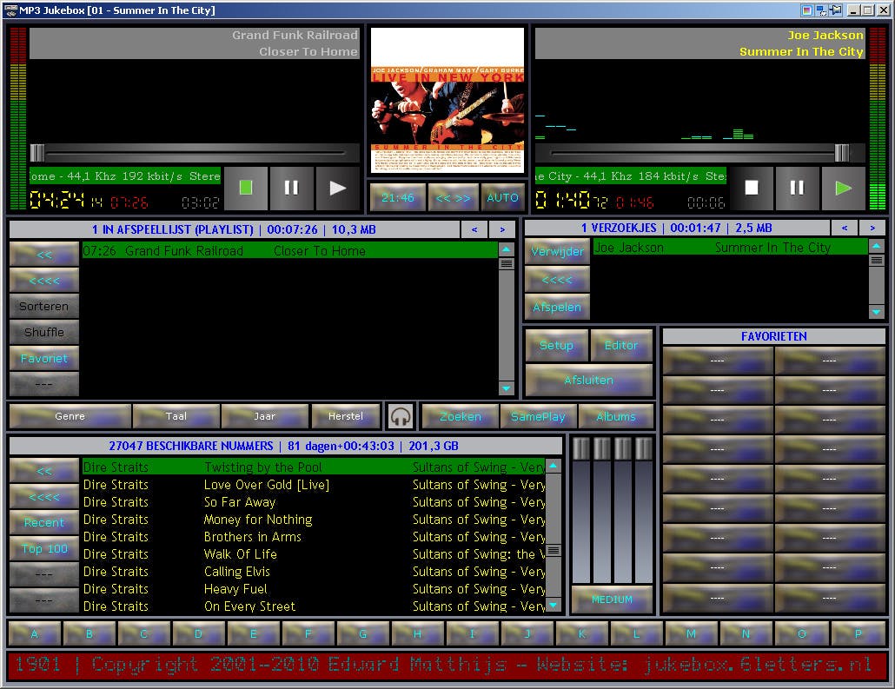
Task: Open the Editor
Action: pyautogui.click(x=621, y=345)
